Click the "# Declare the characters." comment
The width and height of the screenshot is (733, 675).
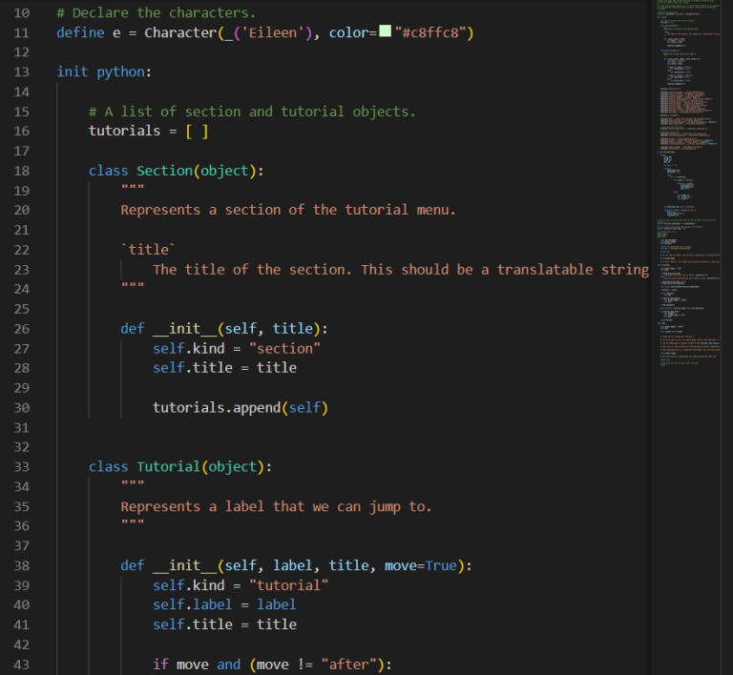click(156, 13)
